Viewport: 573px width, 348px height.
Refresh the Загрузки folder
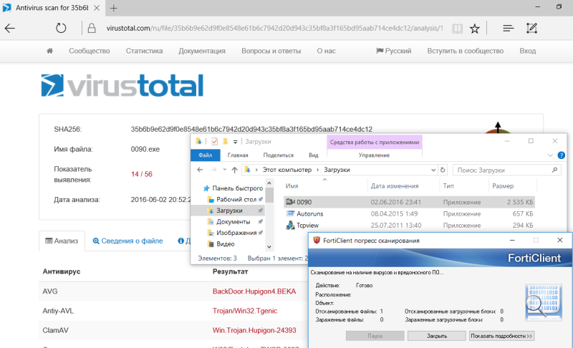[x=443, y=170]
